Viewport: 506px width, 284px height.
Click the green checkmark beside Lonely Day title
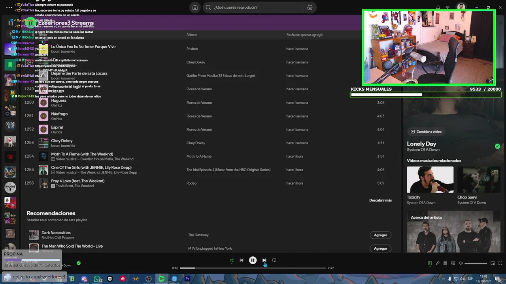coord(497,146)
